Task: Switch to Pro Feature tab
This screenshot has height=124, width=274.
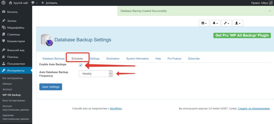Action: tap(174, 59)
